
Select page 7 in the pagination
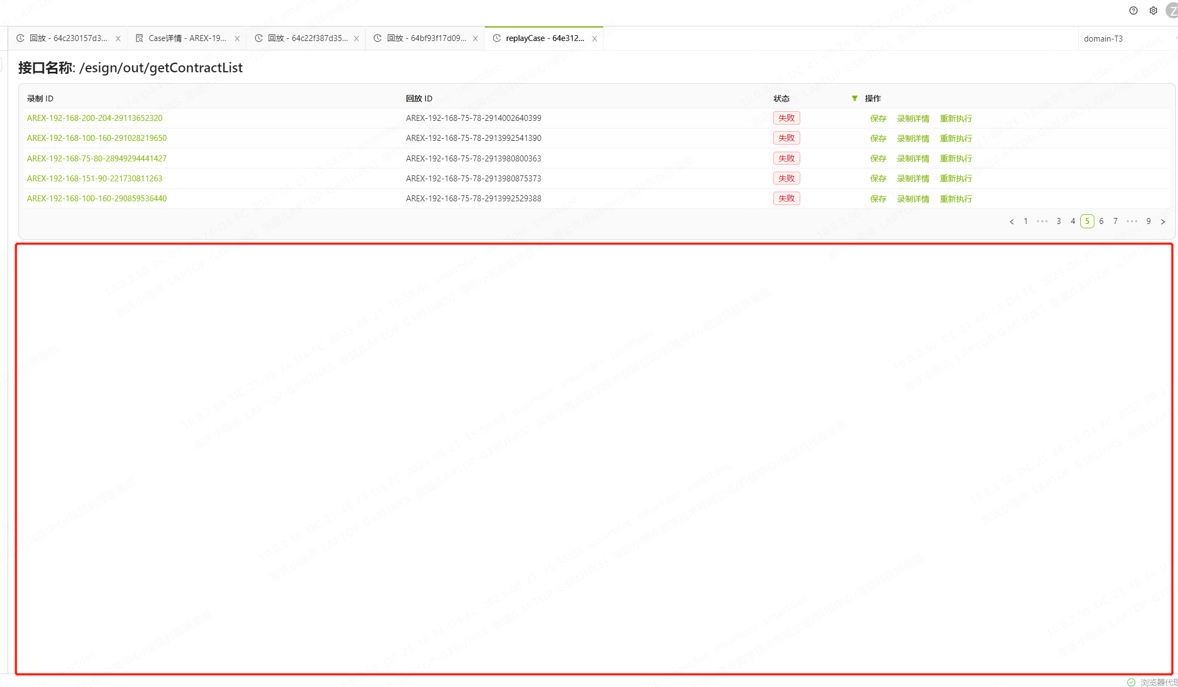[x=1115, y=221]
